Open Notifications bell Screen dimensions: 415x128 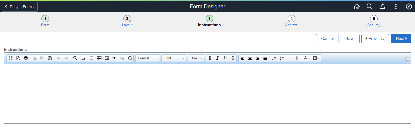[383, 7]
